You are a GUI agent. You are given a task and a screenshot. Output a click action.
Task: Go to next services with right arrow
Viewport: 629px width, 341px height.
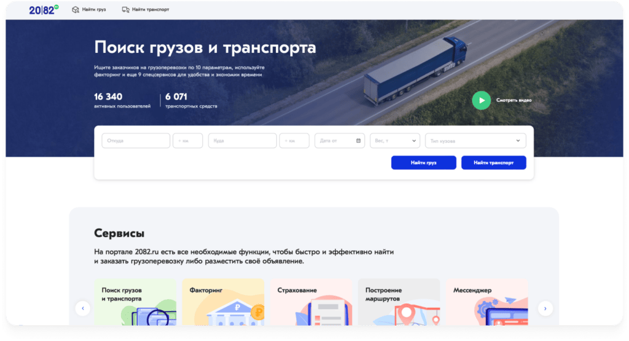(x=545, y=308)
